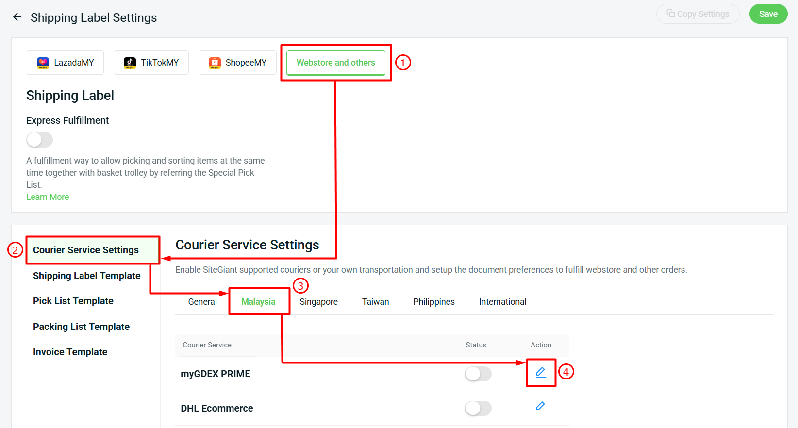This screenshot has width=798, height=428.
Task: Open the International tab
Action: pyautogui.click(x=502, y=301)
